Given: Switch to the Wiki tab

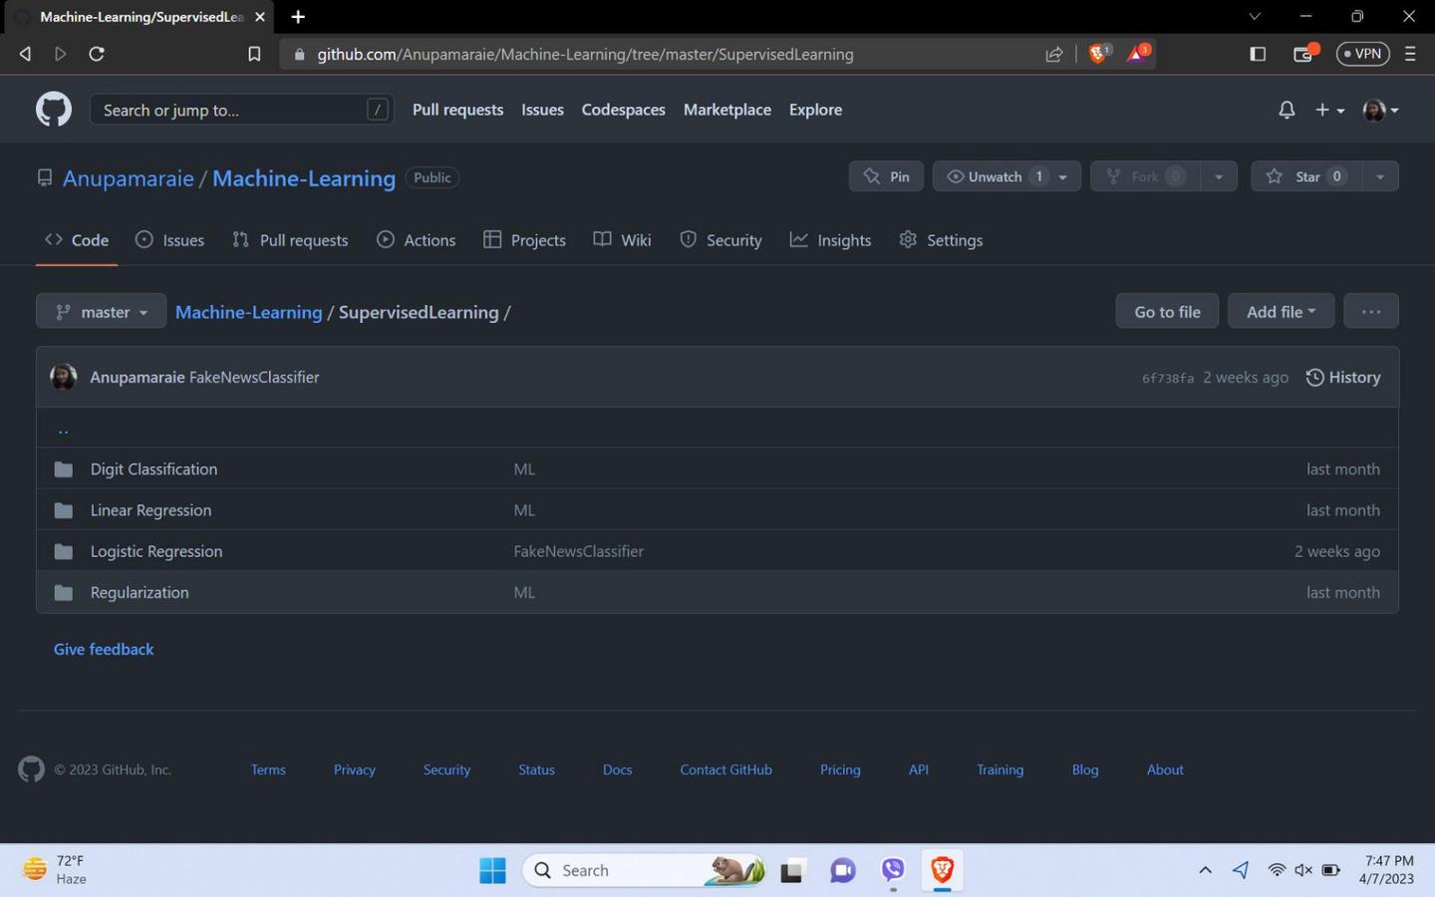Looking at the screenshot, I should 622,240.
